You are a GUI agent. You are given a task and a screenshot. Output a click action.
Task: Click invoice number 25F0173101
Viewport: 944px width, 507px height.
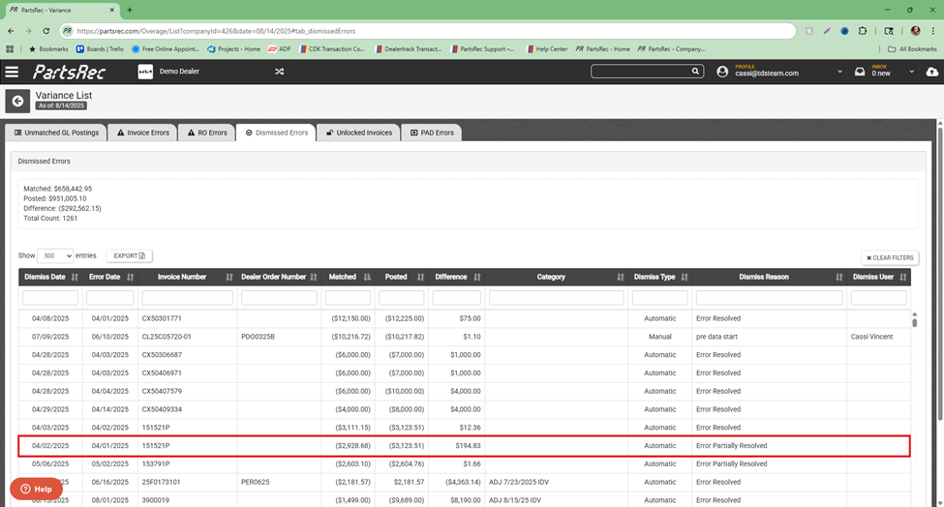(x=161, y=483)
